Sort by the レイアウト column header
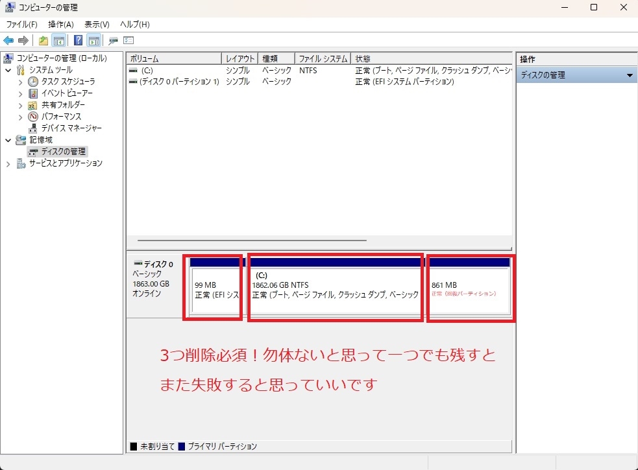Viewport: 638px width, 470px height. pyautogui.click(x=240, y=58)
